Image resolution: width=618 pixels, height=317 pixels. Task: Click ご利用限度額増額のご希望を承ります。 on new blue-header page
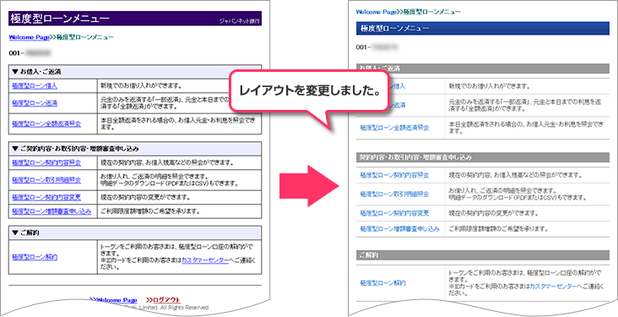point(498,229)
